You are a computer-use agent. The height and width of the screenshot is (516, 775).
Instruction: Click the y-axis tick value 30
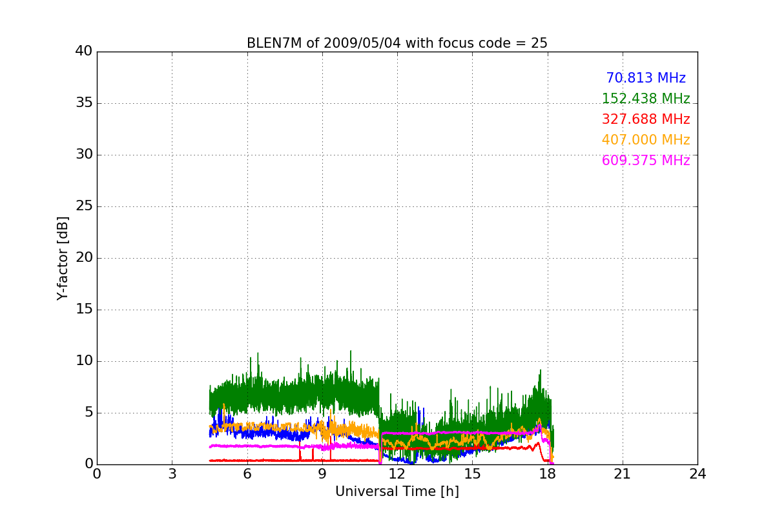click(84, 155)
